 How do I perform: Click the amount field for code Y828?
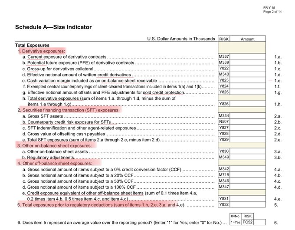(x=248, y=134)
